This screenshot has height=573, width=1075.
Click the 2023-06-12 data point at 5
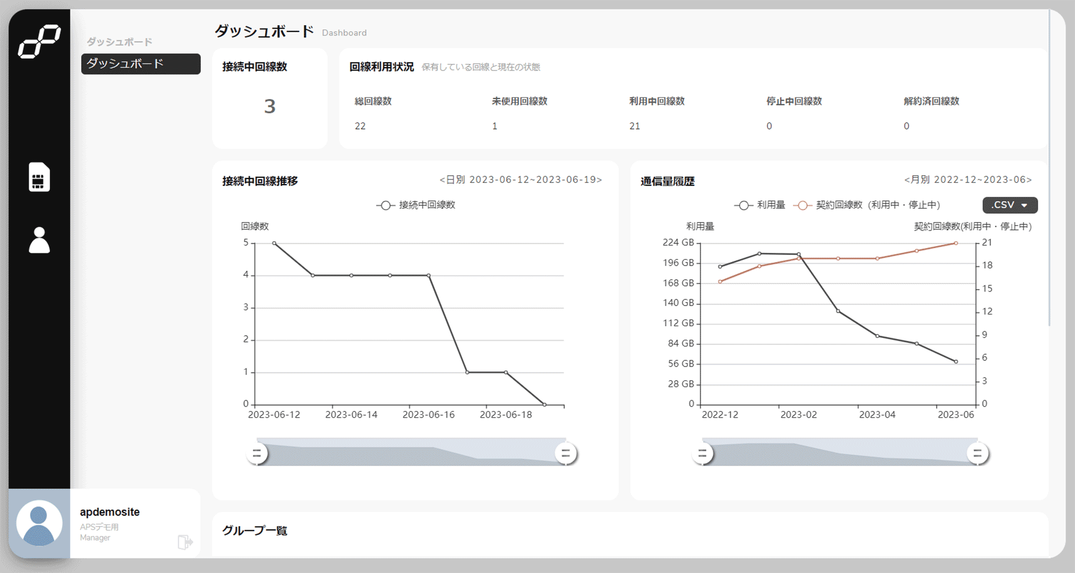[274, 243]
